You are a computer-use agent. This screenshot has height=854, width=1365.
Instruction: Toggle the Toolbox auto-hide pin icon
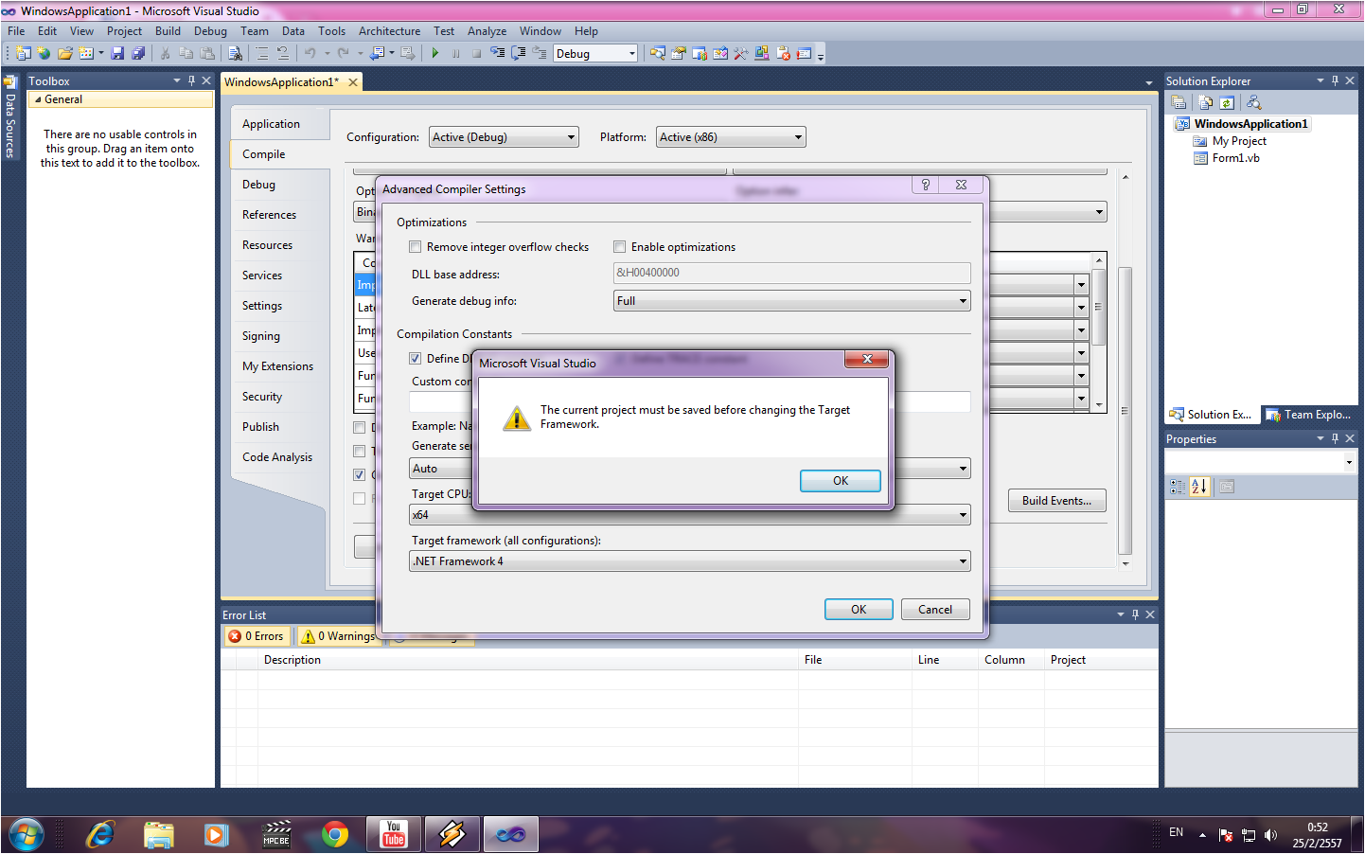point(191,80)
